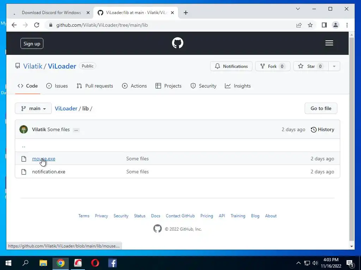Open notification.exe file
This screenshot has width=361, height=270.
click(x=49, y=172)
